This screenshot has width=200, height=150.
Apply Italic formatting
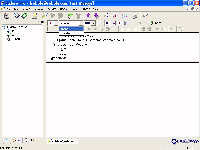(x=95, y=29)
